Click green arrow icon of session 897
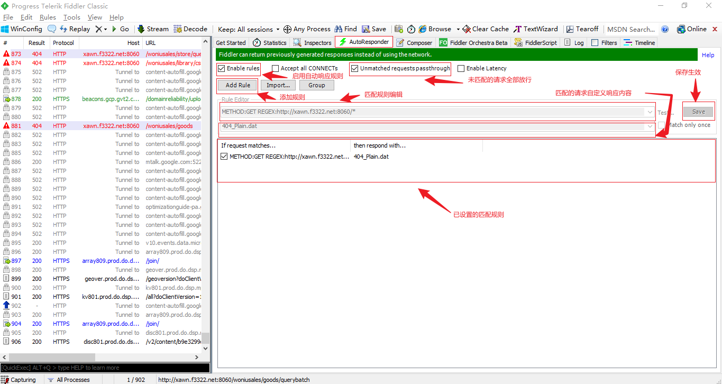This screenshot has height=384, width=722. click(x=6, y=261)
